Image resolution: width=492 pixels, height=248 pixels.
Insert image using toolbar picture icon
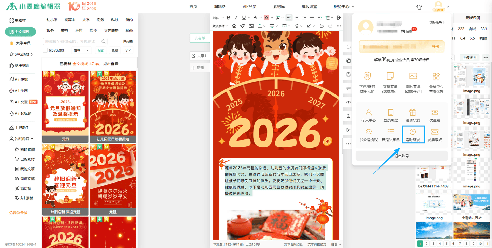[x=251, y=26]
